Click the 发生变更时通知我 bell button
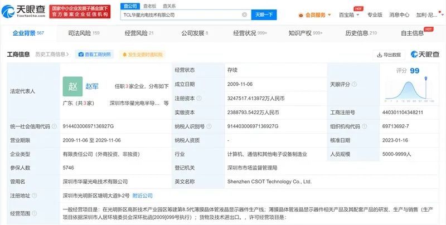The width and height of the screenshot is (446, 225). 142,54
